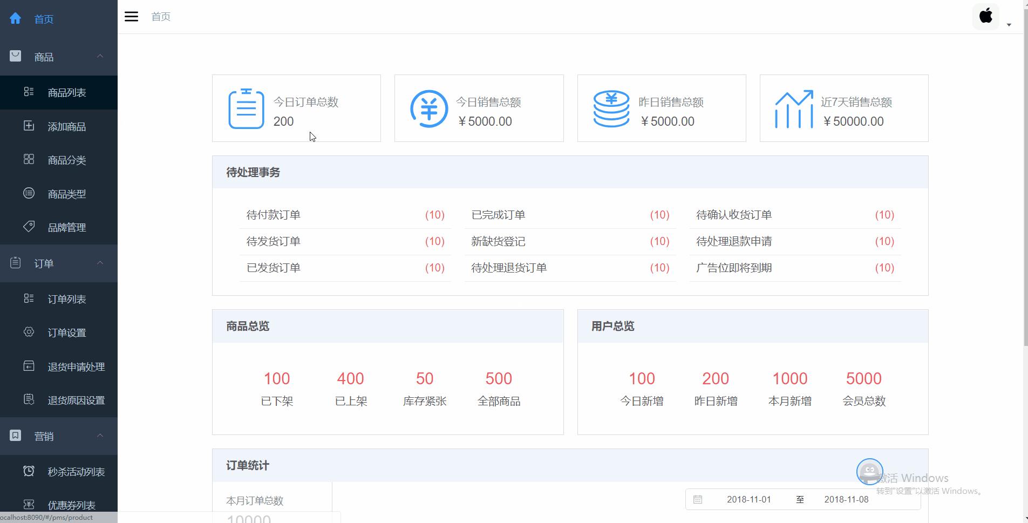The height and width of the screenshot is (523, 1028).
Task: Click the hamburger menu toggle icon
Action: click(x=131, y=17)
